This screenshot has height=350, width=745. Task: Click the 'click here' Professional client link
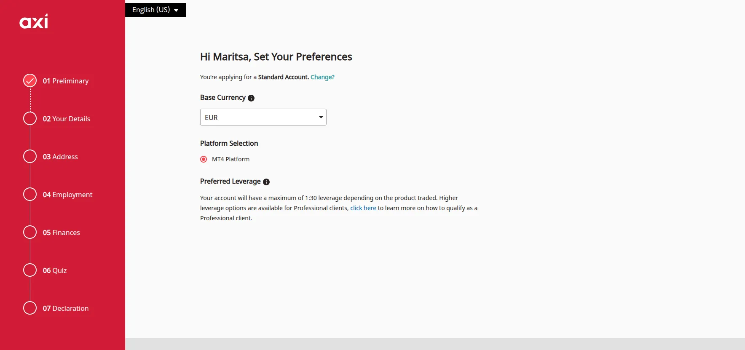pos(363,208)
